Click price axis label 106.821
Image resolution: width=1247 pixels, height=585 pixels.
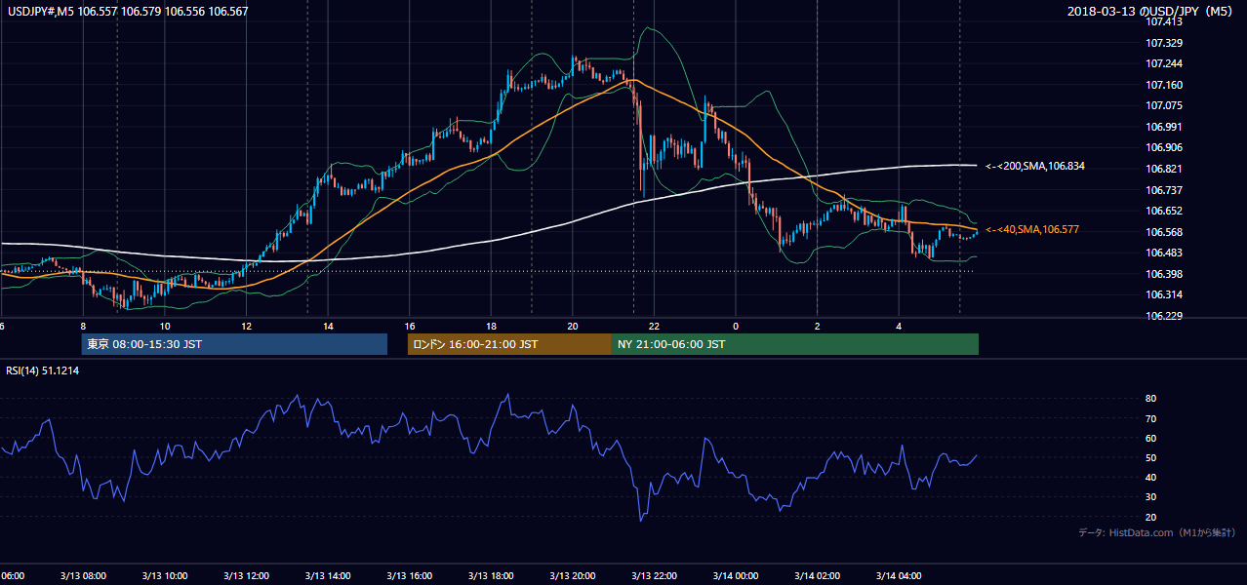click(x=1163, y=169)
